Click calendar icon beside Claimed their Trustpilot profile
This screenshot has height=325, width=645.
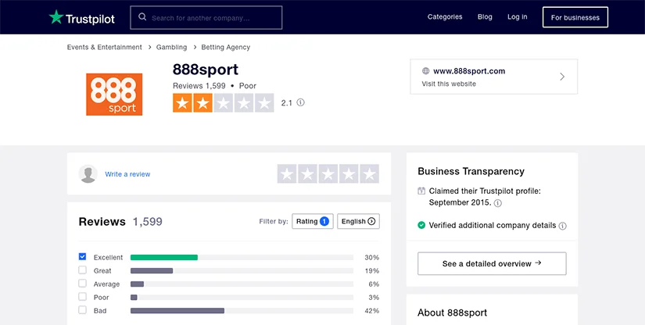pos(421,191)
